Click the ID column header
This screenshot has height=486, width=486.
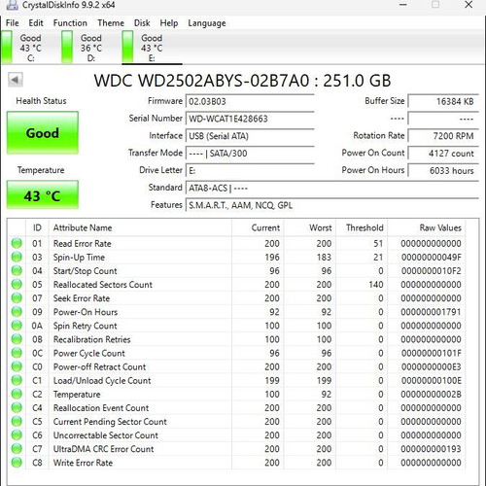pos(37,227)
